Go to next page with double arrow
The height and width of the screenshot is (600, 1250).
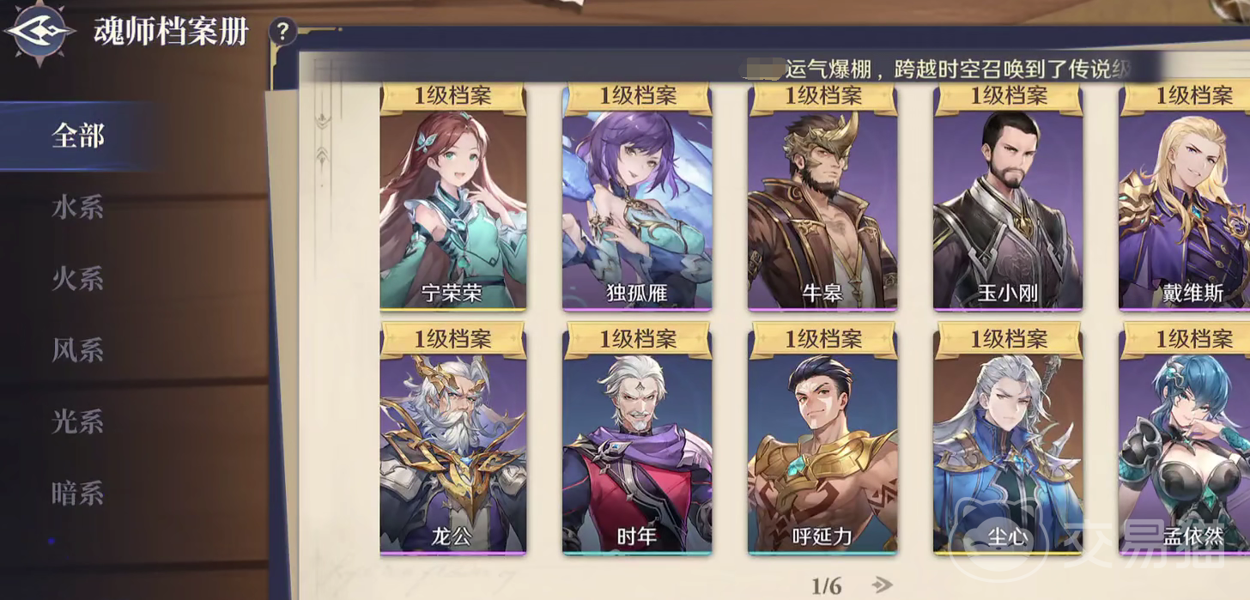click(x=881, y=585)
